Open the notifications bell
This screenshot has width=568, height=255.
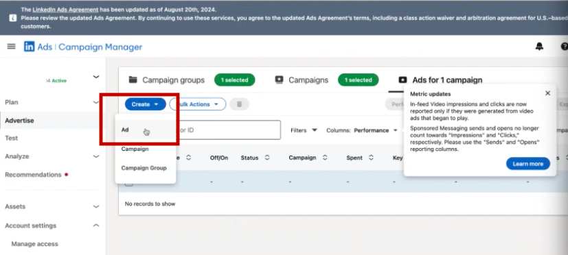coord(539,47)
